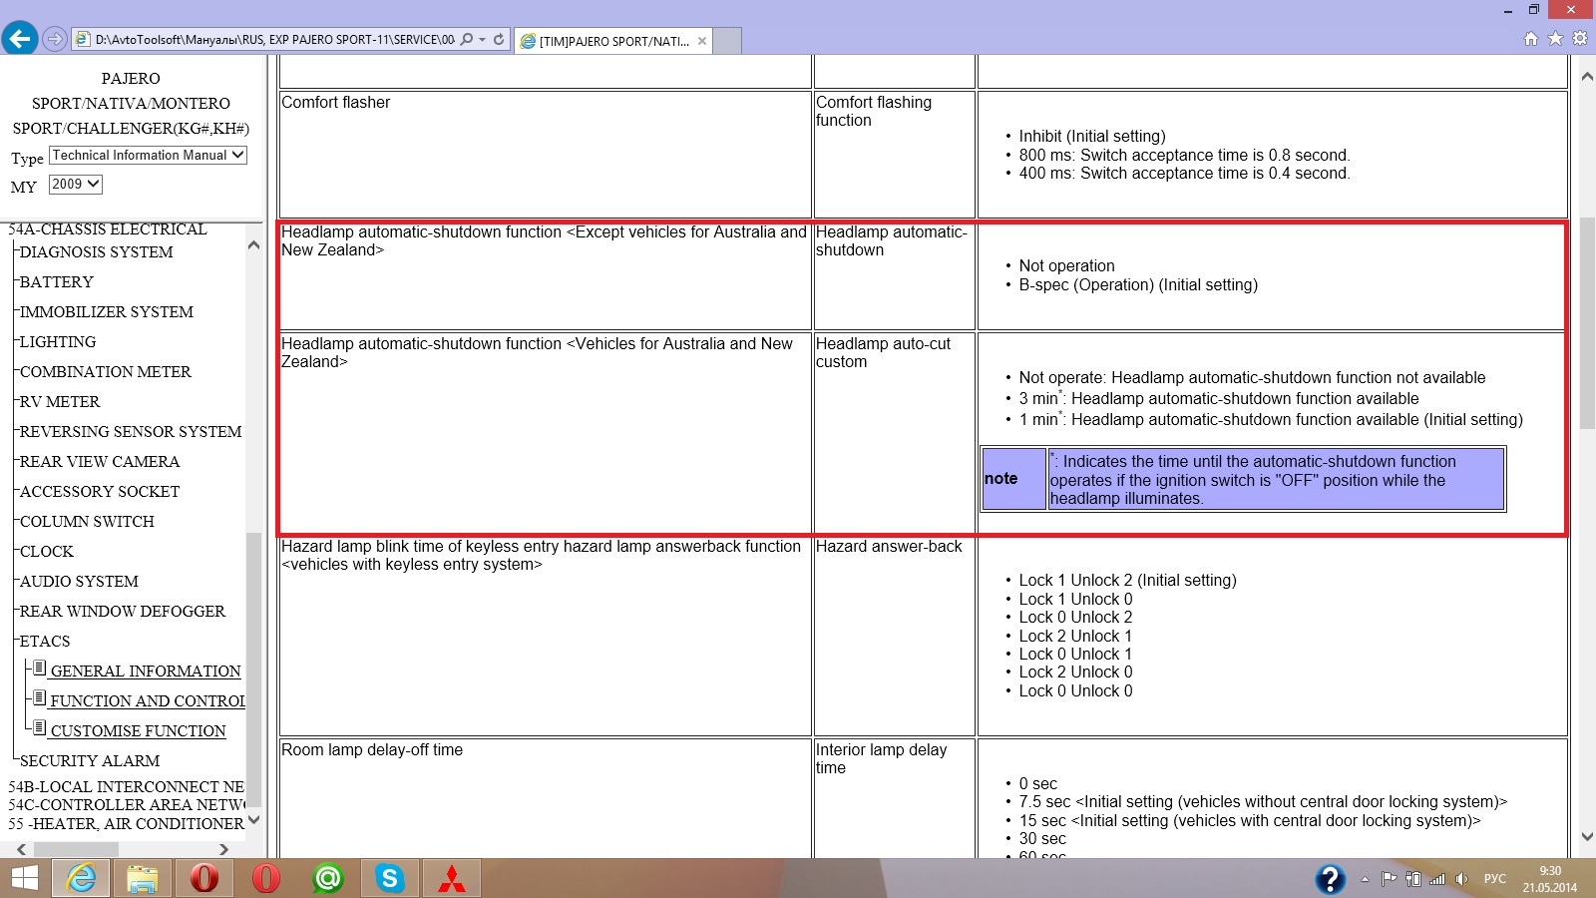Expand the address bar search dropdown arrow

pyautogui.click(x=483, y=40)
